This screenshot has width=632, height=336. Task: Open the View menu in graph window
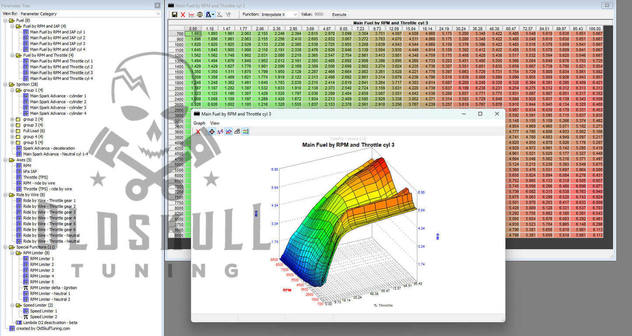[215, 123]
